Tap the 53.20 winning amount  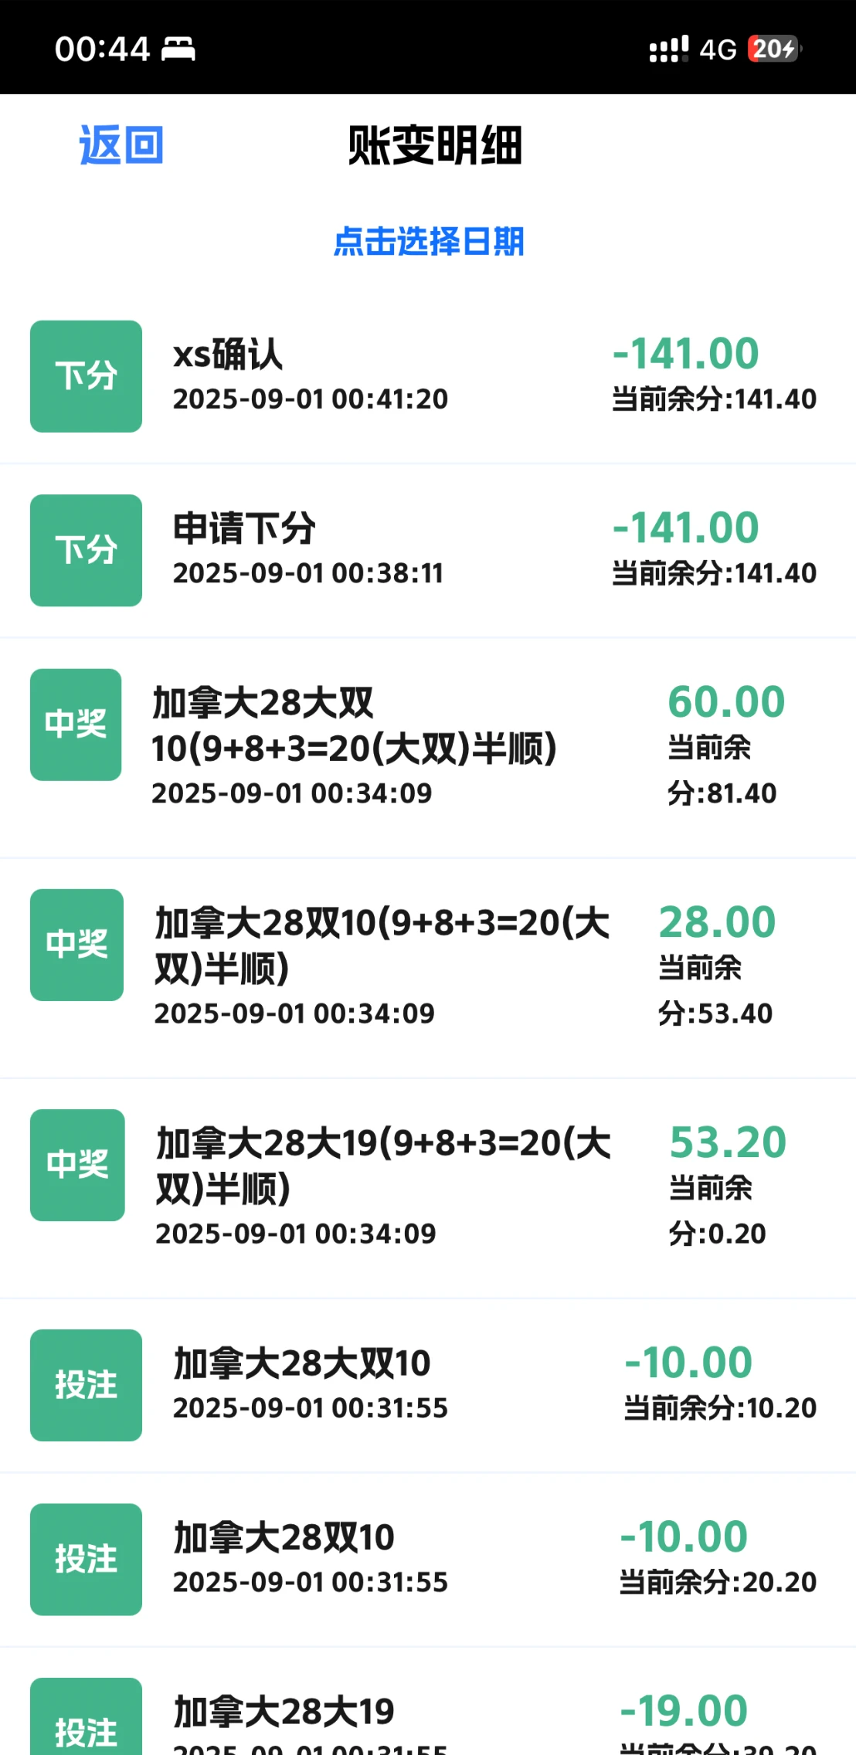pos(728,1142)
